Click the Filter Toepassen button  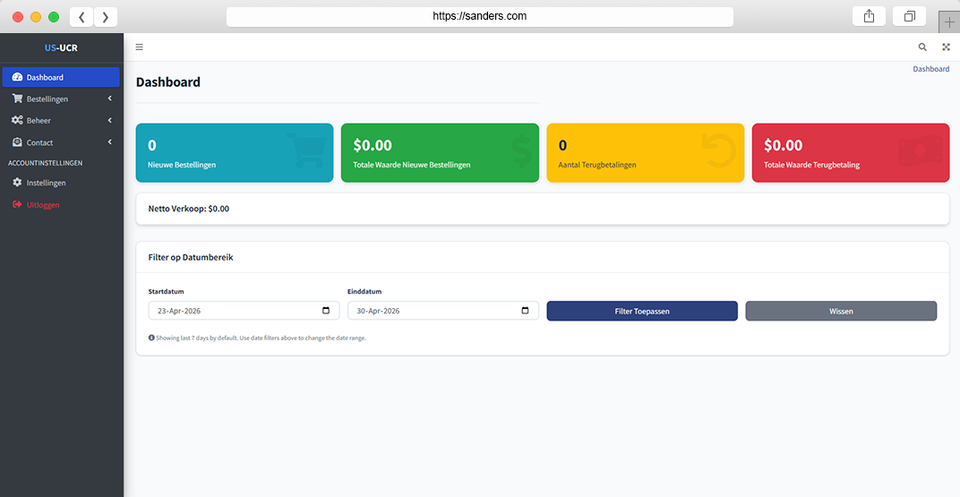pos(641,311)
